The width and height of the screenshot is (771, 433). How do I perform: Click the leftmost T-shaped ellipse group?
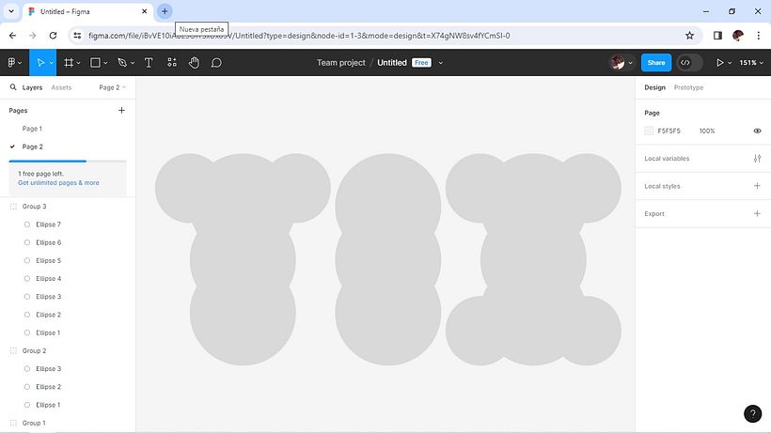point(243,259)
